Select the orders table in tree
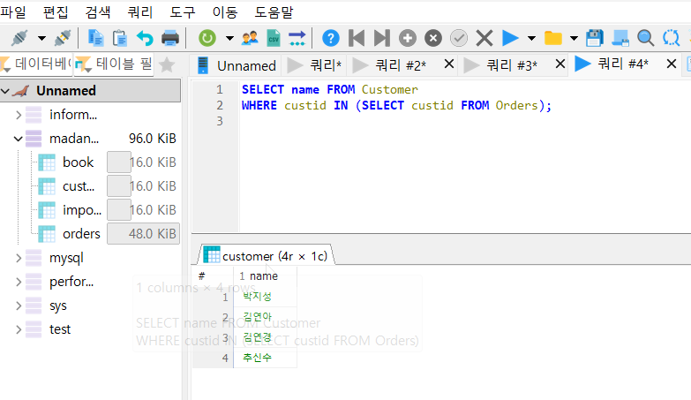691x400 pixels. [x=81, y=234]
